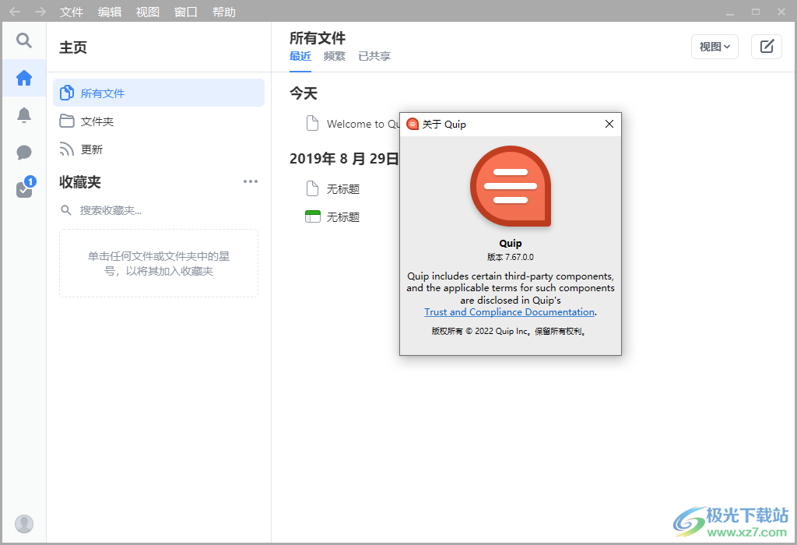Screen dimensions: 797x545
Task: Open Trust and Compliance Documentation link
Action: [509, 312]
